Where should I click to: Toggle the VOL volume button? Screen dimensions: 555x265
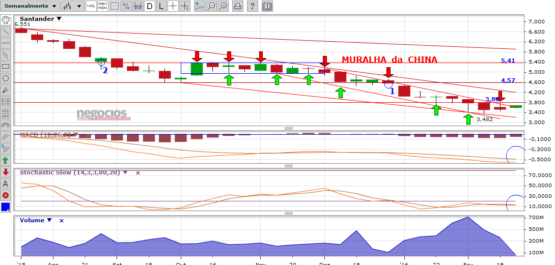(x=91, y=6)
